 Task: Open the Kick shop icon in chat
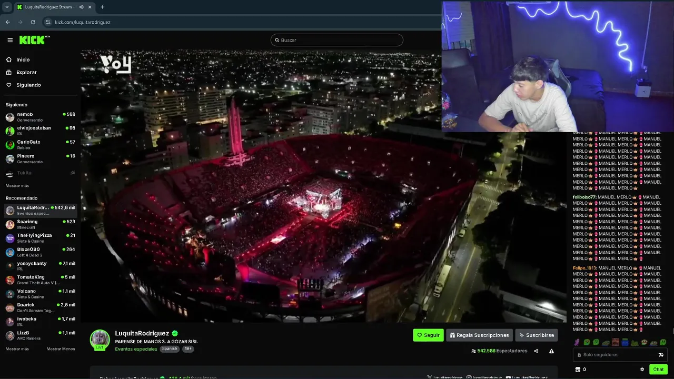click(578, 370)
